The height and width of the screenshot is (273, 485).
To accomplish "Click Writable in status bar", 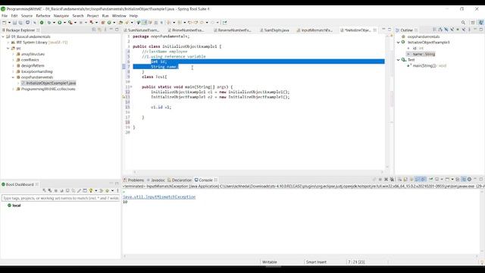I will (x=270, y=262).
